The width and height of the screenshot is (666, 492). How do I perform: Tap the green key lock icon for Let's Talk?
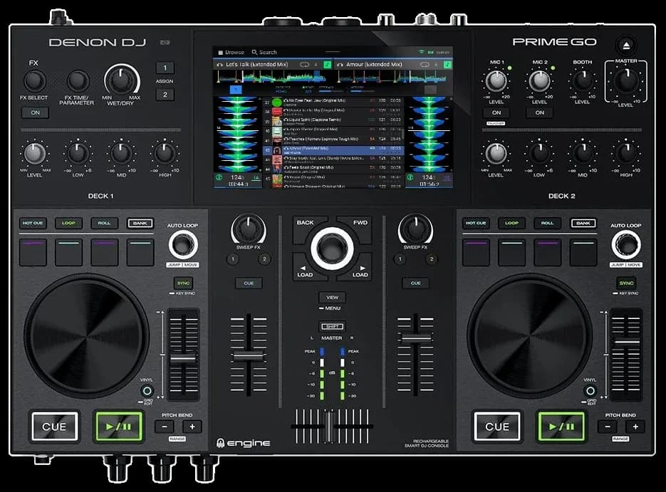tap(328, 65)
